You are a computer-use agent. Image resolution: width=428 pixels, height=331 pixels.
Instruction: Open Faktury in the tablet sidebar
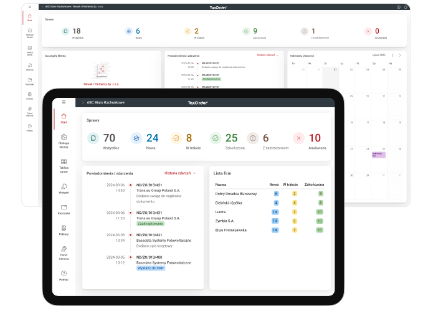[x=64, y=231]
